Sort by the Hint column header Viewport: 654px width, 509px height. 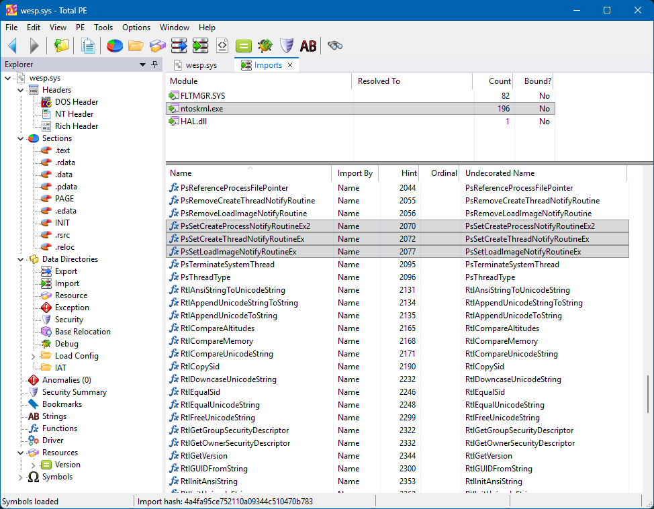point(398,173)
